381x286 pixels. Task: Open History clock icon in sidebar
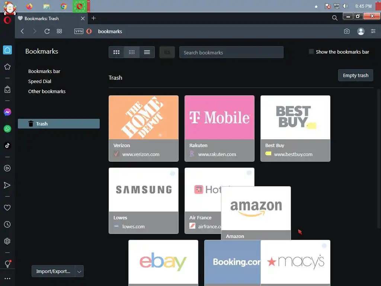pos(7,224)
